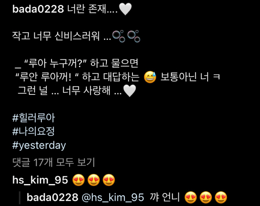Open hs_kim_95 commenter profile

click(40, 180)
